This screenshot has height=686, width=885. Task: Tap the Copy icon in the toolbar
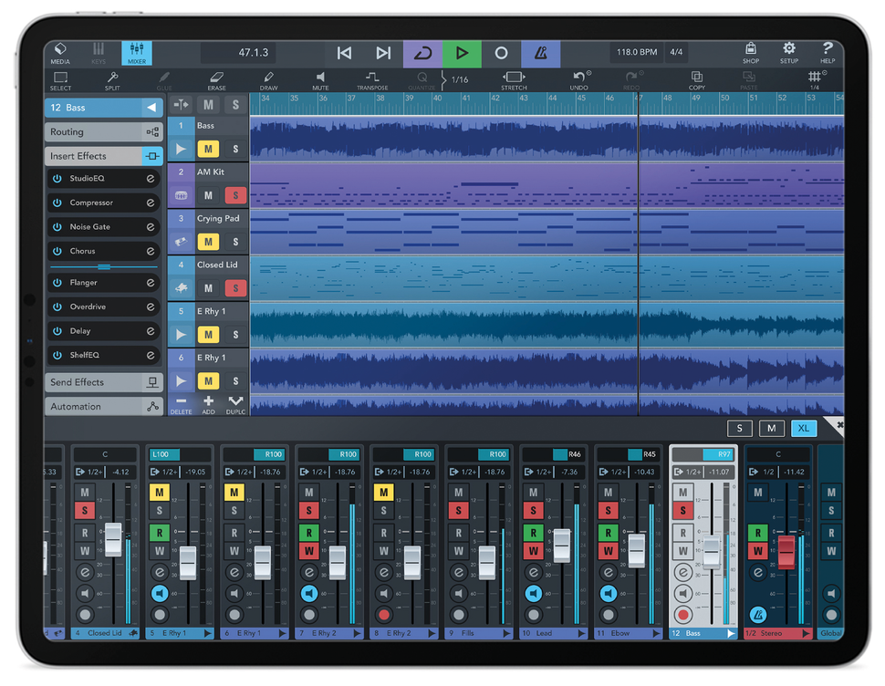pos(696,80)
